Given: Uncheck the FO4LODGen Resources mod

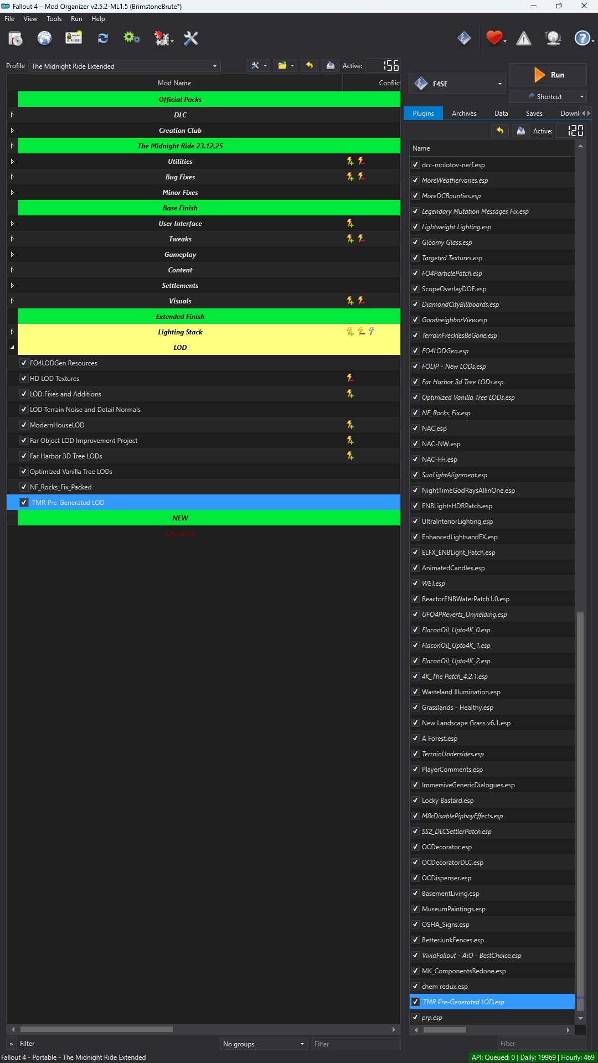Looking at the screenshot, I should tap(24, 363).
